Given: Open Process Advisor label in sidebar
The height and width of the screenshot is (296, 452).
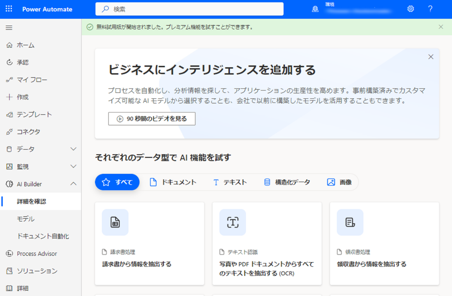Looking at the screenshot, I should tap(37, 254).
